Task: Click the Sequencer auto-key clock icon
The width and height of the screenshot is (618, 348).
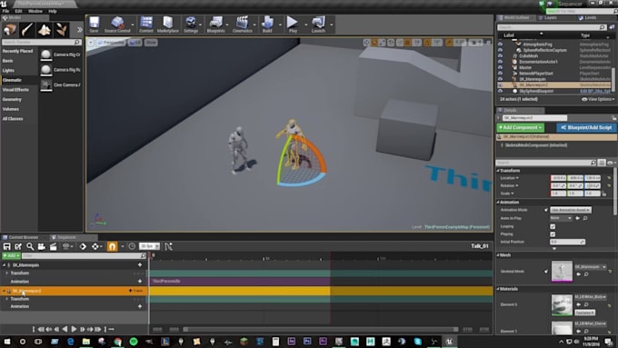Action: click(132, 247)
